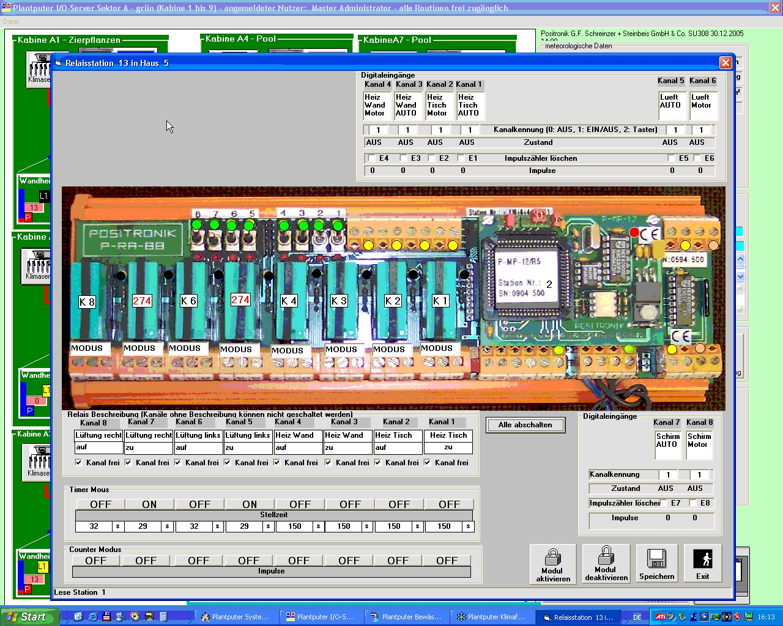Click the K 3 relay label

coord(339,301)
